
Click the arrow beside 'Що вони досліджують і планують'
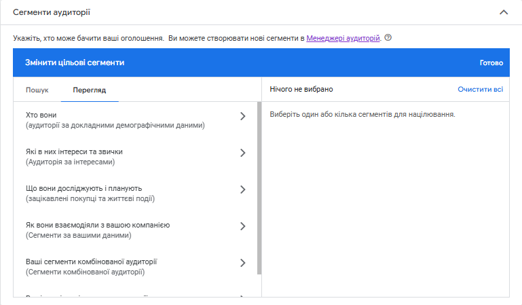tap(243, 190)
